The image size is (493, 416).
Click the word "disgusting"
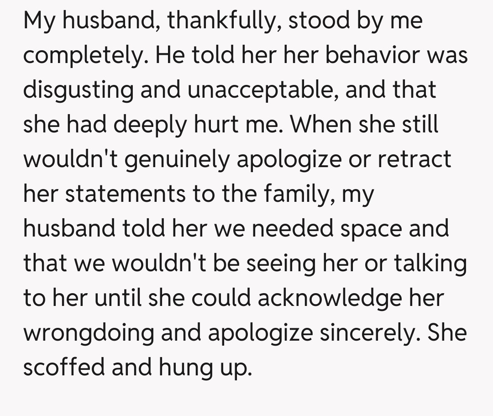(78, 90)
